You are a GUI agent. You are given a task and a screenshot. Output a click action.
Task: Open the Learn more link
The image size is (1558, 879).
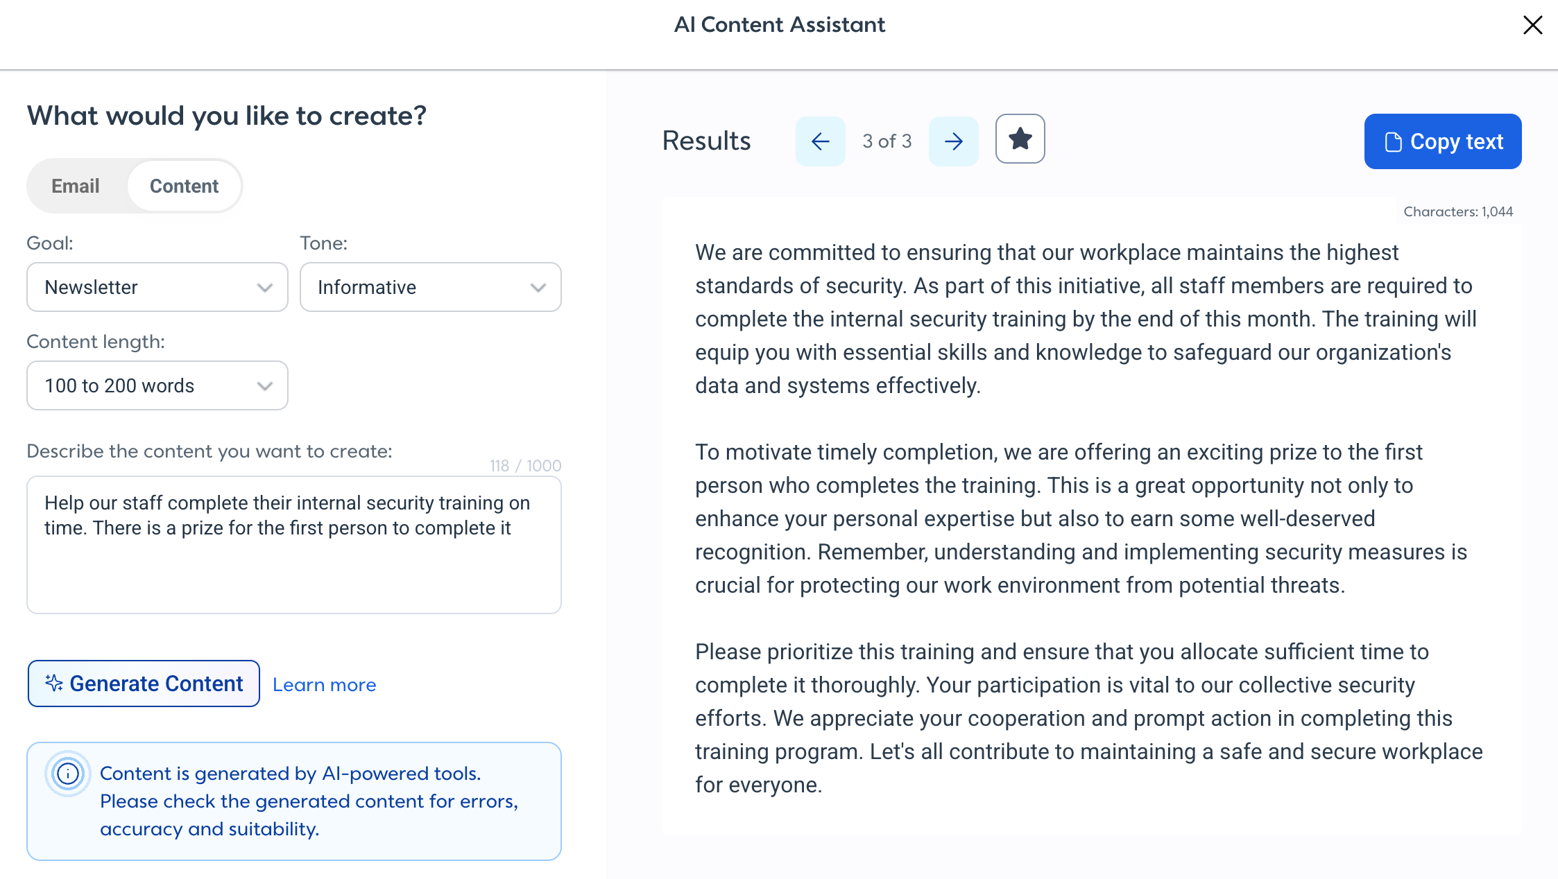(324, 684)
